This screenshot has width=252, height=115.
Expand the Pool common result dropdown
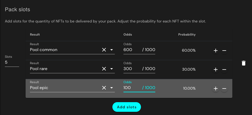[112, 50]
